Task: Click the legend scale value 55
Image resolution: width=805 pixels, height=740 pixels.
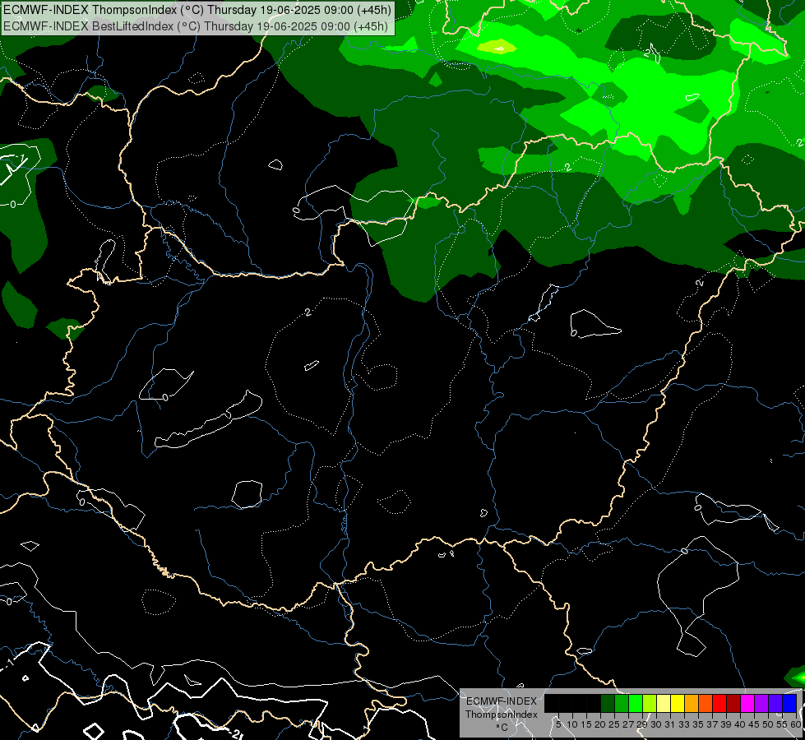Action: point(781,724)
